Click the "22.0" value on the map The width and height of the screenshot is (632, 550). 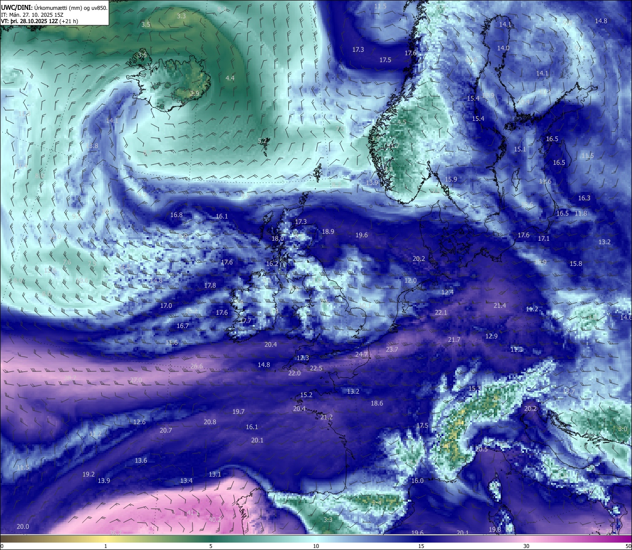(294, 373)
